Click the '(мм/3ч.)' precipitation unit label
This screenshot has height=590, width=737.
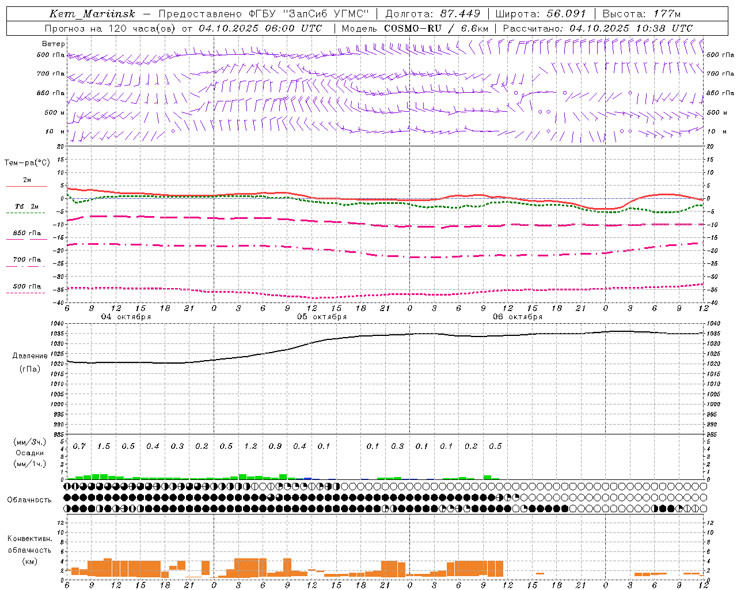click(x=30, y=442)
